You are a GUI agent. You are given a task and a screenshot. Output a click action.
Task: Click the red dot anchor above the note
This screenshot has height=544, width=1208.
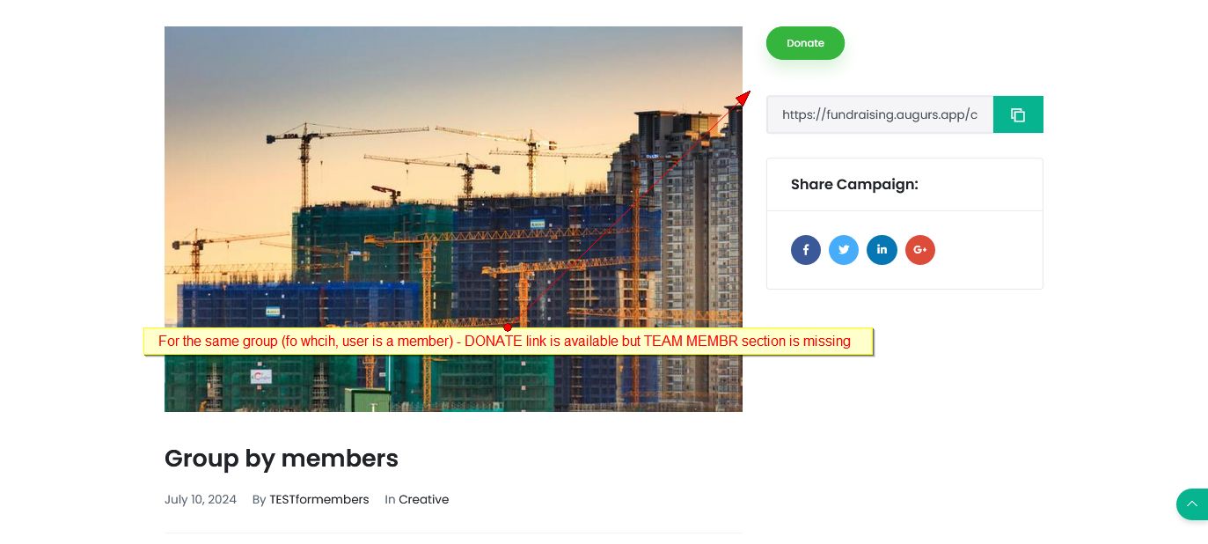tap(508, 327)
